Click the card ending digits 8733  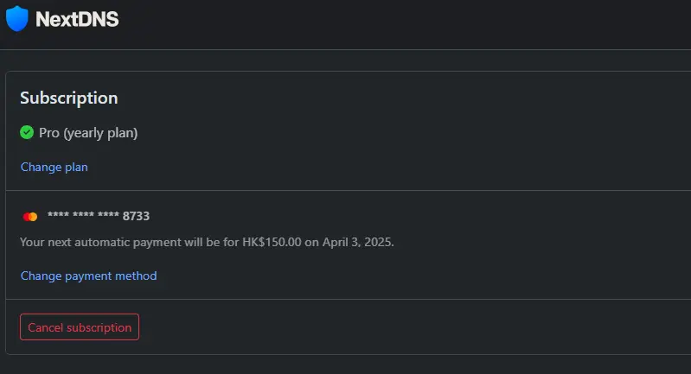[x=136, y=216]
